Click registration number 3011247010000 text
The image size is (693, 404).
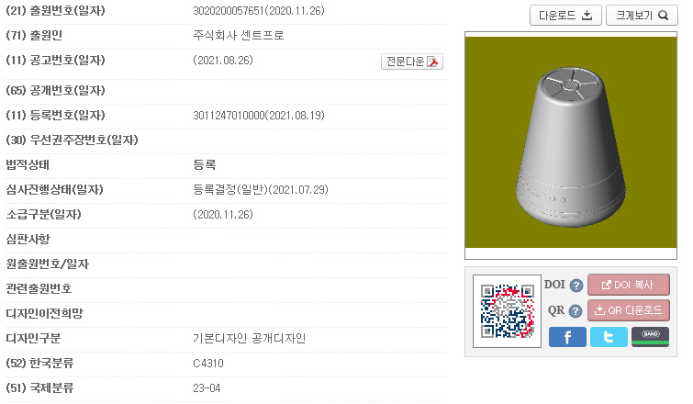click(x=229, y=116)
